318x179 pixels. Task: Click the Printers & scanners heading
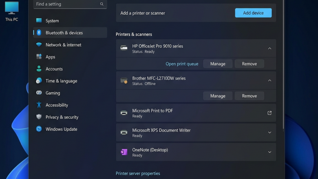pyautogui.click(x=134, y=34)
